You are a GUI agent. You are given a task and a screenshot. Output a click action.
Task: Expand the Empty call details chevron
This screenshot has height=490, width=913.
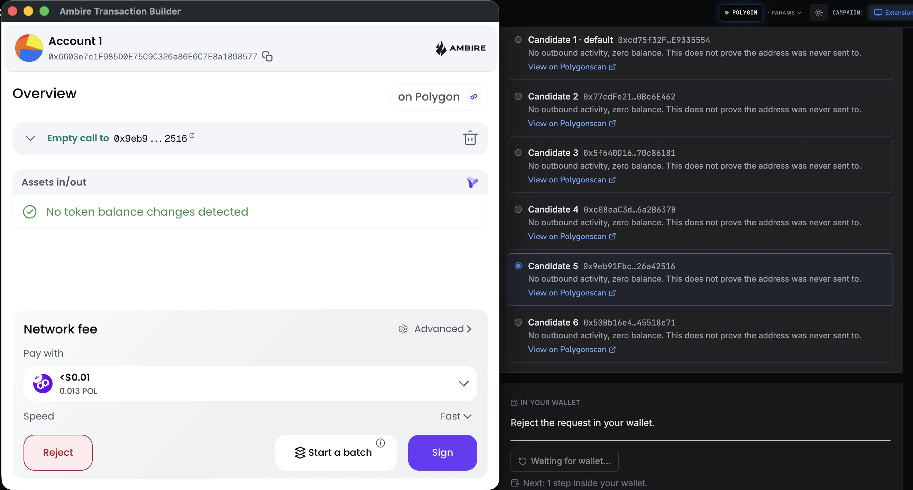[x=30, y=138]
